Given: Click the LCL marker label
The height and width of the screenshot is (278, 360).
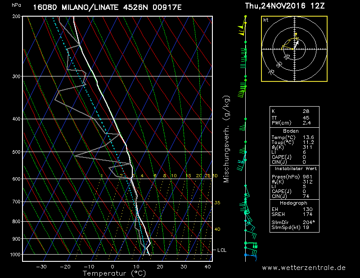Looking at the screenshot, I should pos(222,250).
